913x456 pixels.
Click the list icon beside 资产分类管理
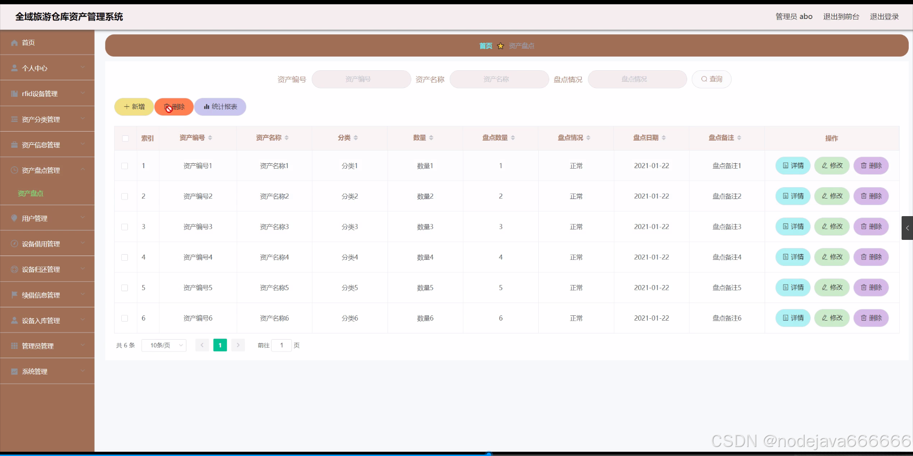pos(14,119)
